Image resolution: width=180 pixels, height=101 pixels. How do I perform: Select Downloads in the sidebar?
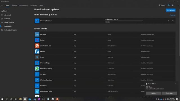[x=8, y=26]
